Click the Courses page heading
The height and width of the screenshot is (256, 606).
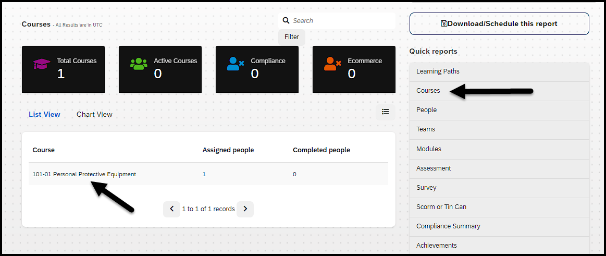click(36, 24)
